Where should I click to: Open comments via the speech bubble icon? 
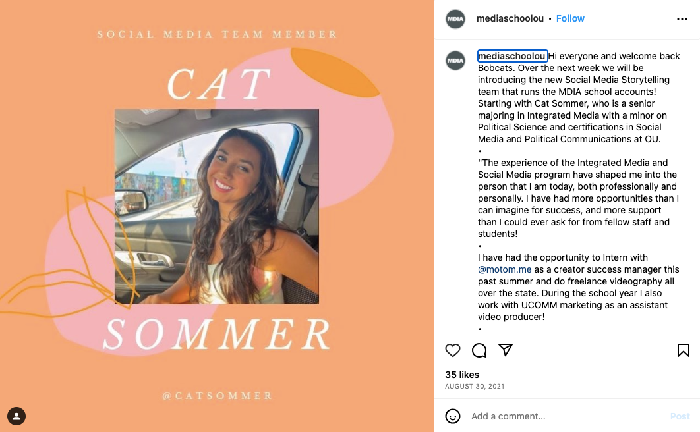479,350
